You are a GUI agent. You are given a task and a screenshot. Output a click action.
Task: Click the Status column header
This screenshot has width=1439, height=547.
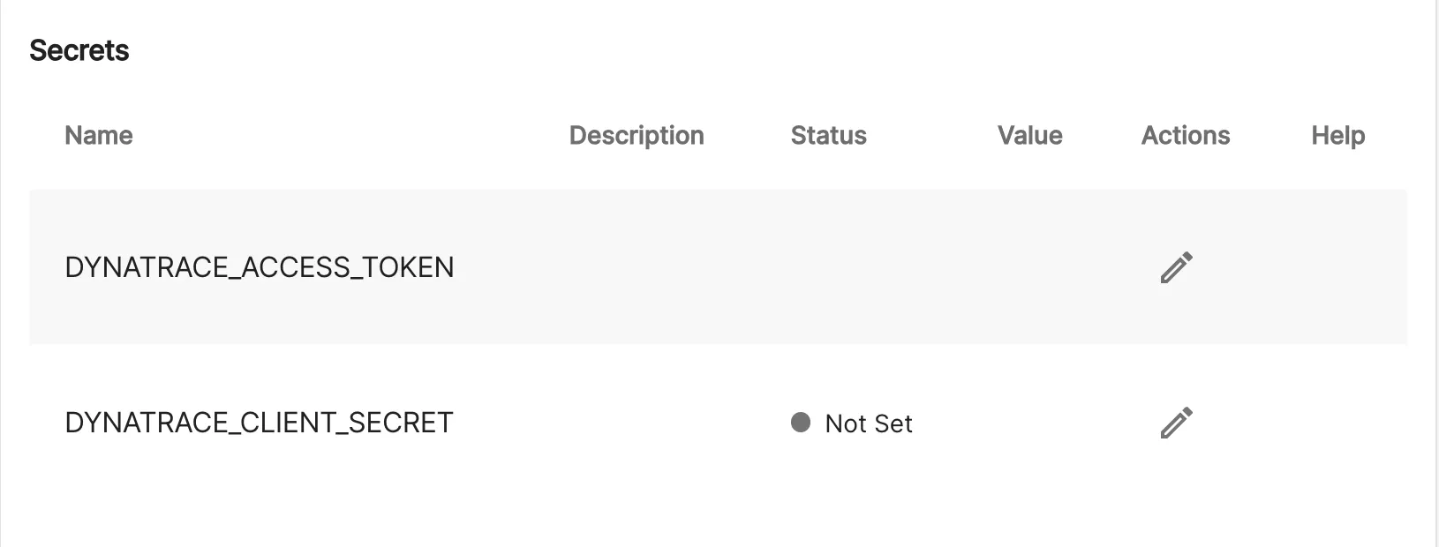point(828,135)
